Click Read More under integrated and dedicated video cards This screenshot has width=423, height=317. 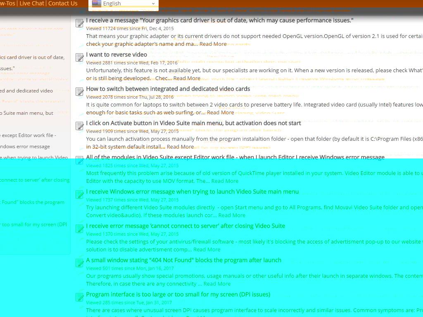[x=221, y=112]
